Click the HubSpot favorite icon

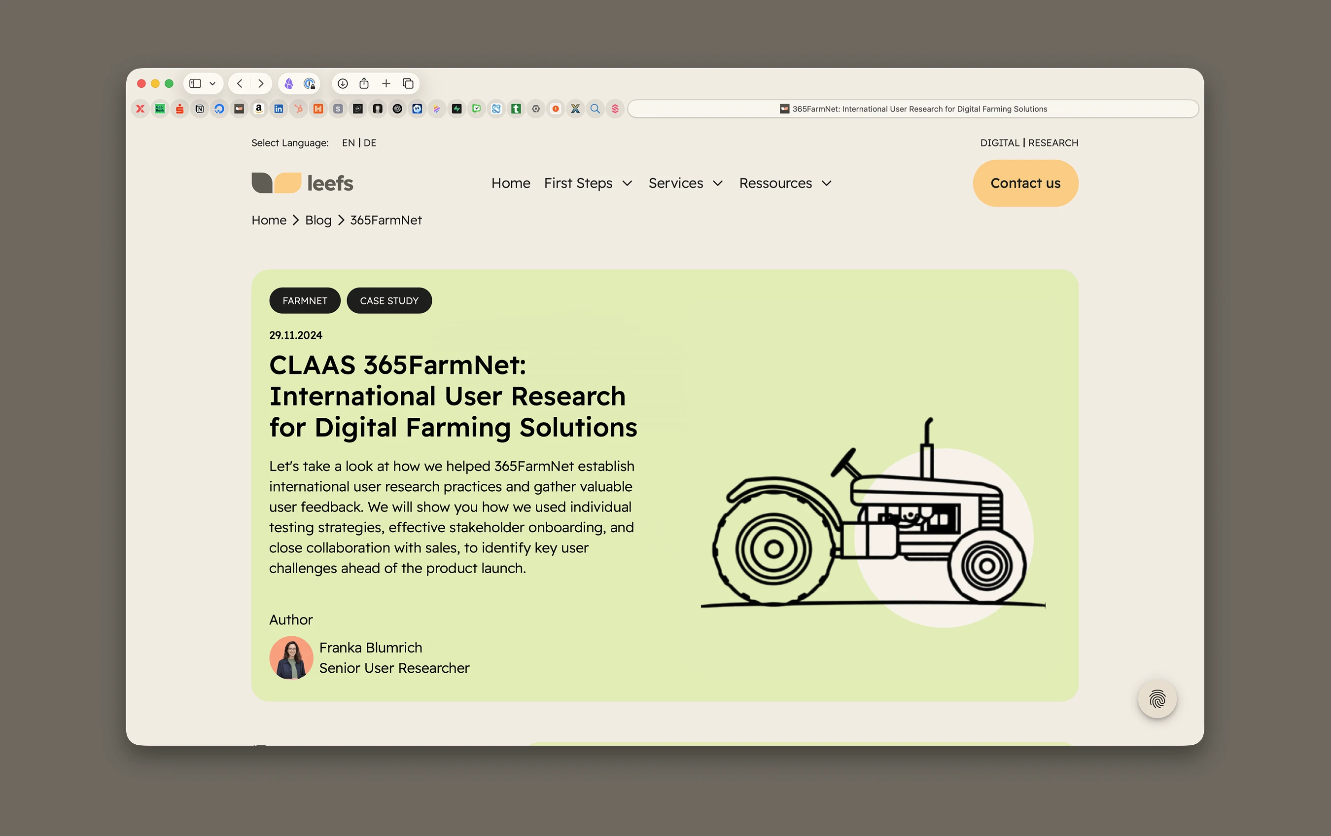(298, 109)
